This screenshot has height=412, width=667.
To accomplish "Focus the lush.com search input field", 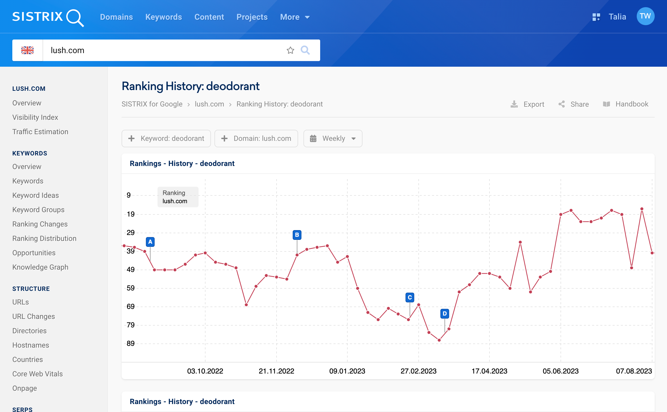I will pos(163,50).
